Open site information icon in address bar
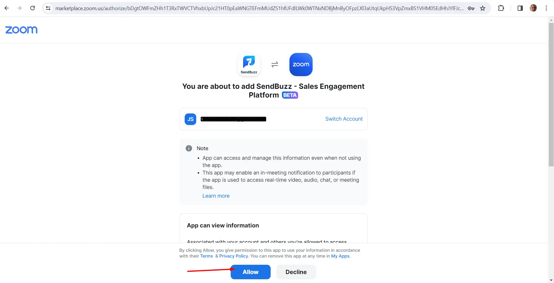Viewport: 554px width, 283px height. click(48, 8)
